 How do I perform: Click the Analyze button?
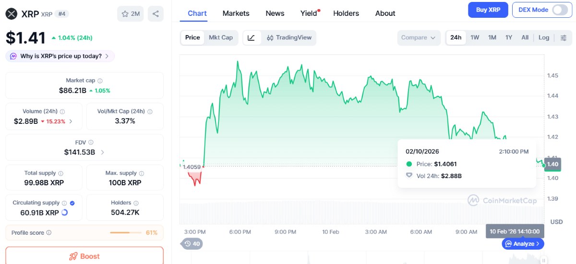(523, 244)
